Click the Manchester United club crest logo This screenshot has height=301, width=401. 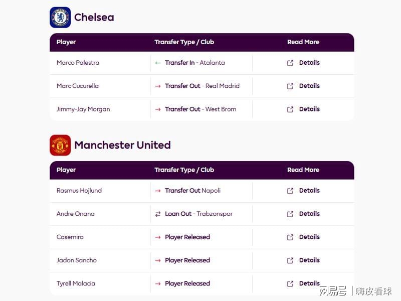(60, 145)
